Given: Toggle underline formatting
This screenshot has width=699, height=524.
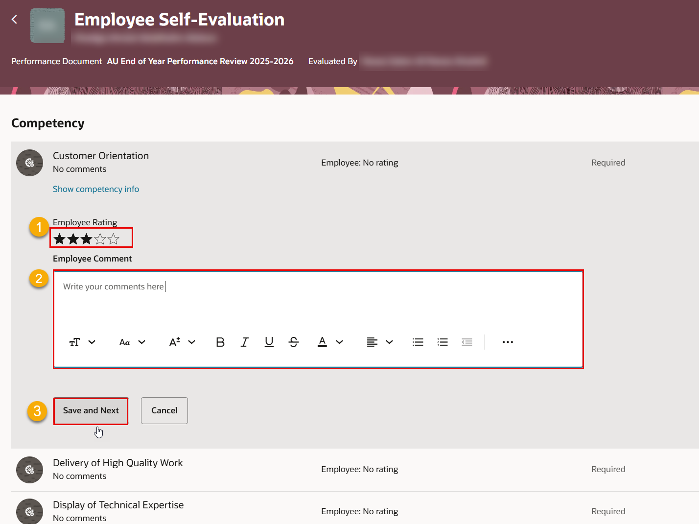Looking at the screenshot, I should tap(269, 342).
